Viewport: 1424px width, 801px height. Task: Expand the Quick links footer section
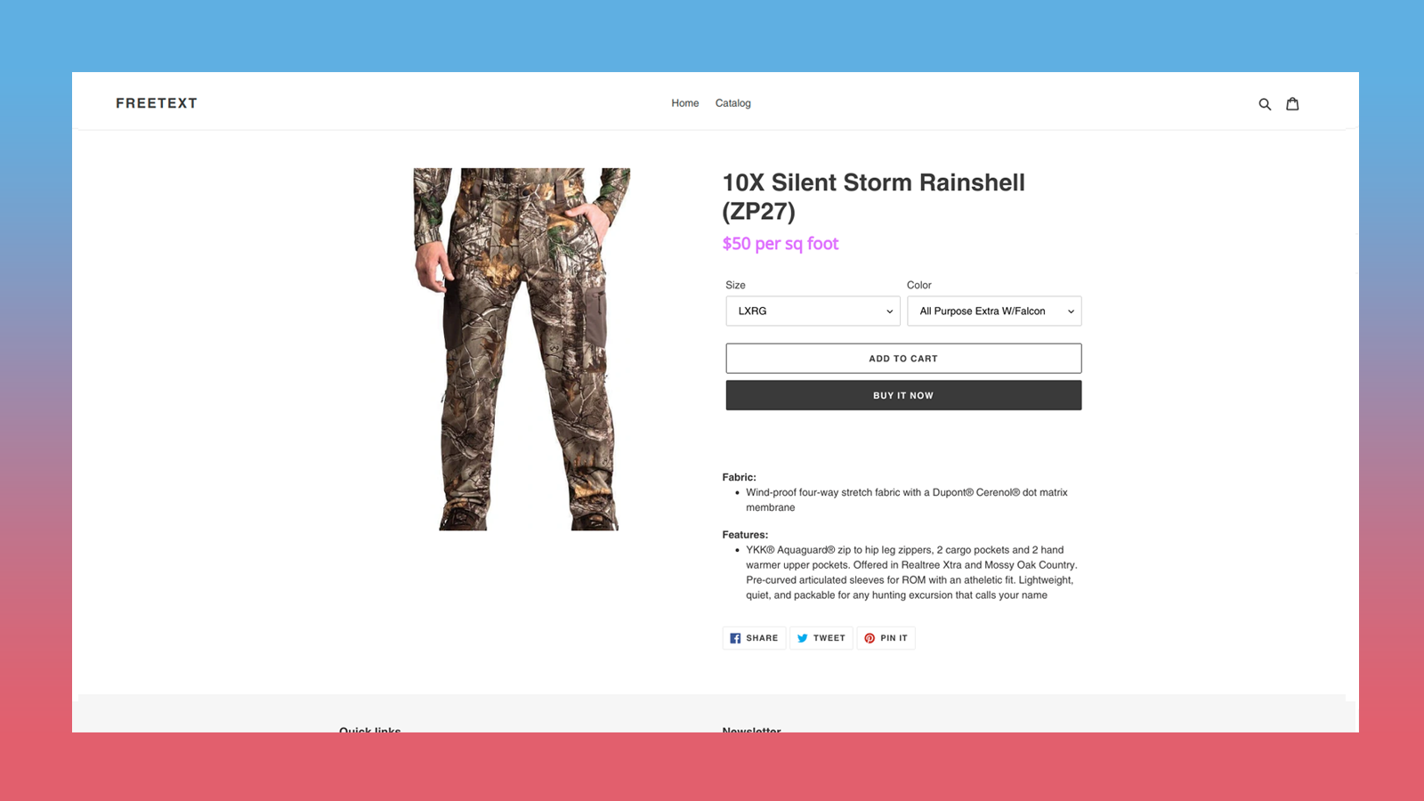[369, 730]
